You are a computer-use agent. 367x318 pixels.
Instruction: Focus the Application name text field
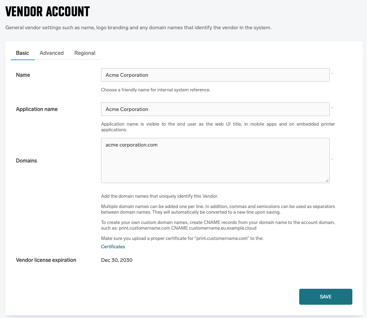(x=215, y=109)
